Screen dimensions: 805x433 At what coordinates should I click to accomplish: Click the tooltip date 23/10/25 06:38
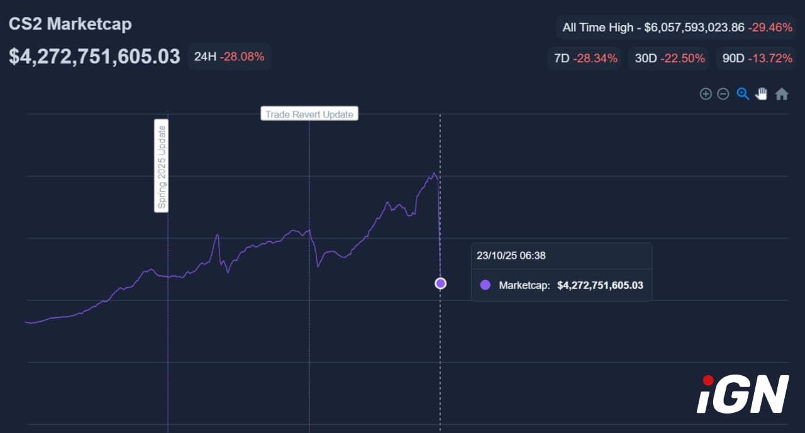(x=511, y=256)
